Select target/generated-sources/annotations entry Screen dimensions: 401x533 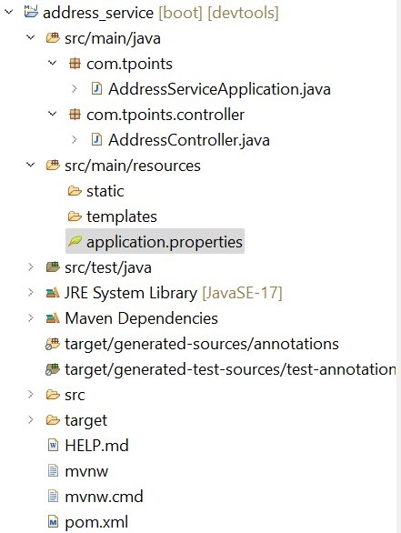(193, 344)
